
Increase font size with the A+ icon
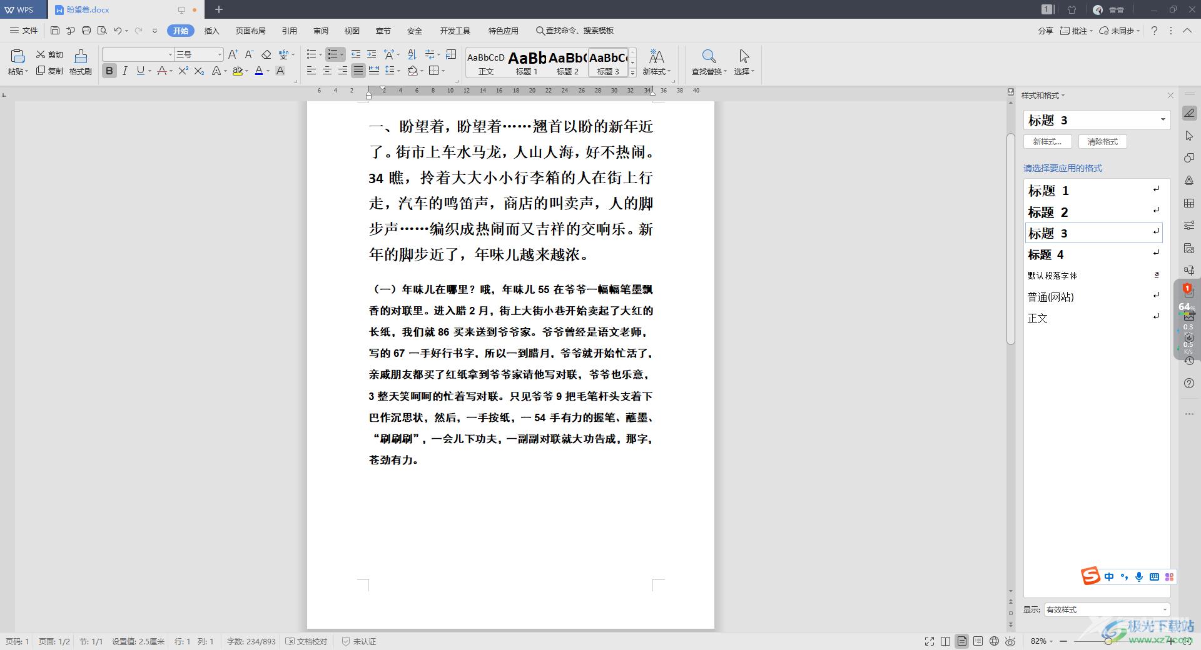233,55
